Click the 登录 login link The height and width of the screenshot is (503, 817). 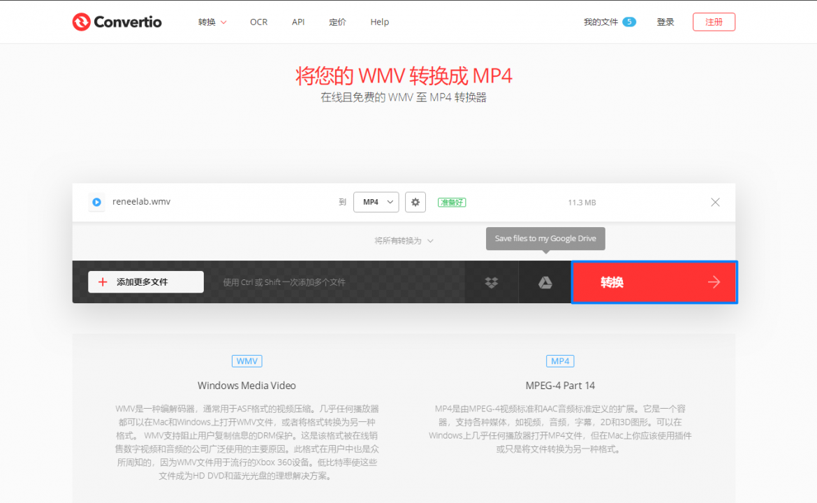[665, 22]
